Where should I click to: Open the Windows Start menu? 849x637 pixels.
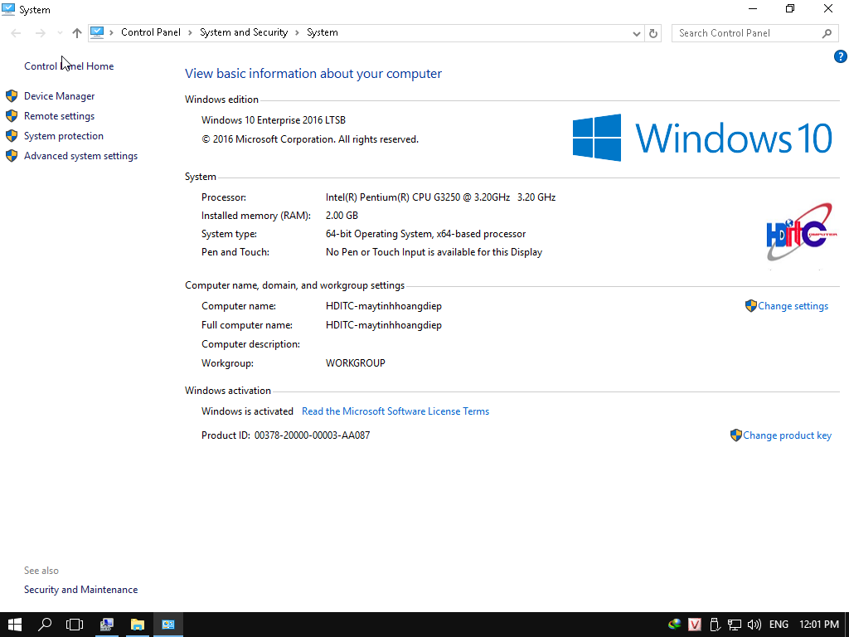(x=15, y=625)
